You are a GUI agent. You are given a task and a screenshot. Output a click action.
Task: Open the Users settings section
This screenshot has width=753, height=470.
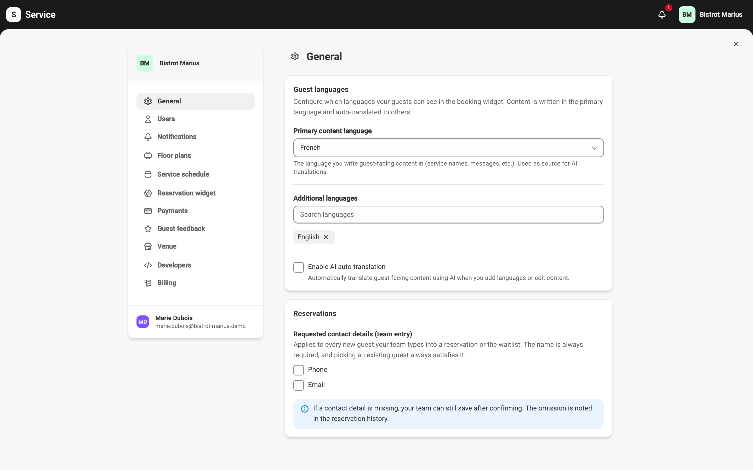coord(195,119)
